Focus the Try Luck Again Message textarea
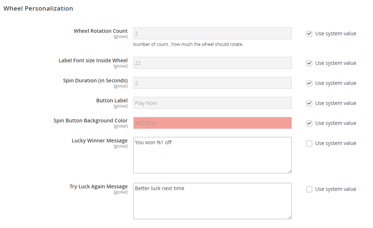The image size is (373, 228). (212, 201)
